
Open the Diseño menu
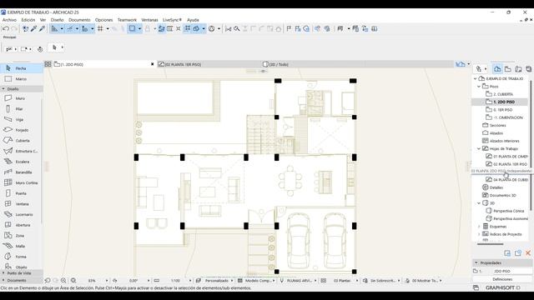[x=58, y=20]
